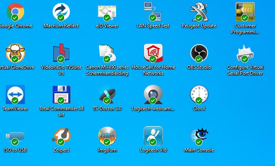Image resolution: width=275 pixels, height=166 pixels.
Task: Click the Virtual CloneDrive sheep icon
Action: [x=15, y=53]
